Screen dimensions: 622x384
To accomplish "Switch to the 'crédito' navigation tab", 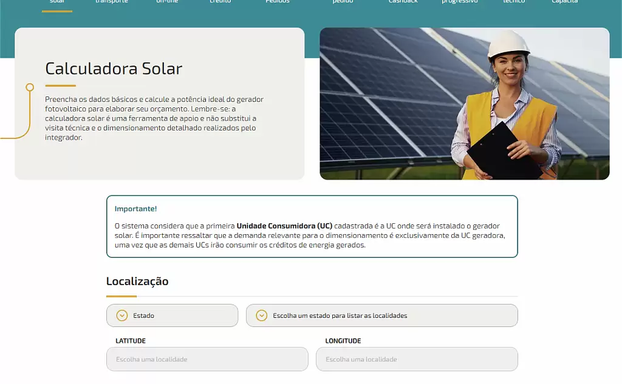I will (220, 2).
